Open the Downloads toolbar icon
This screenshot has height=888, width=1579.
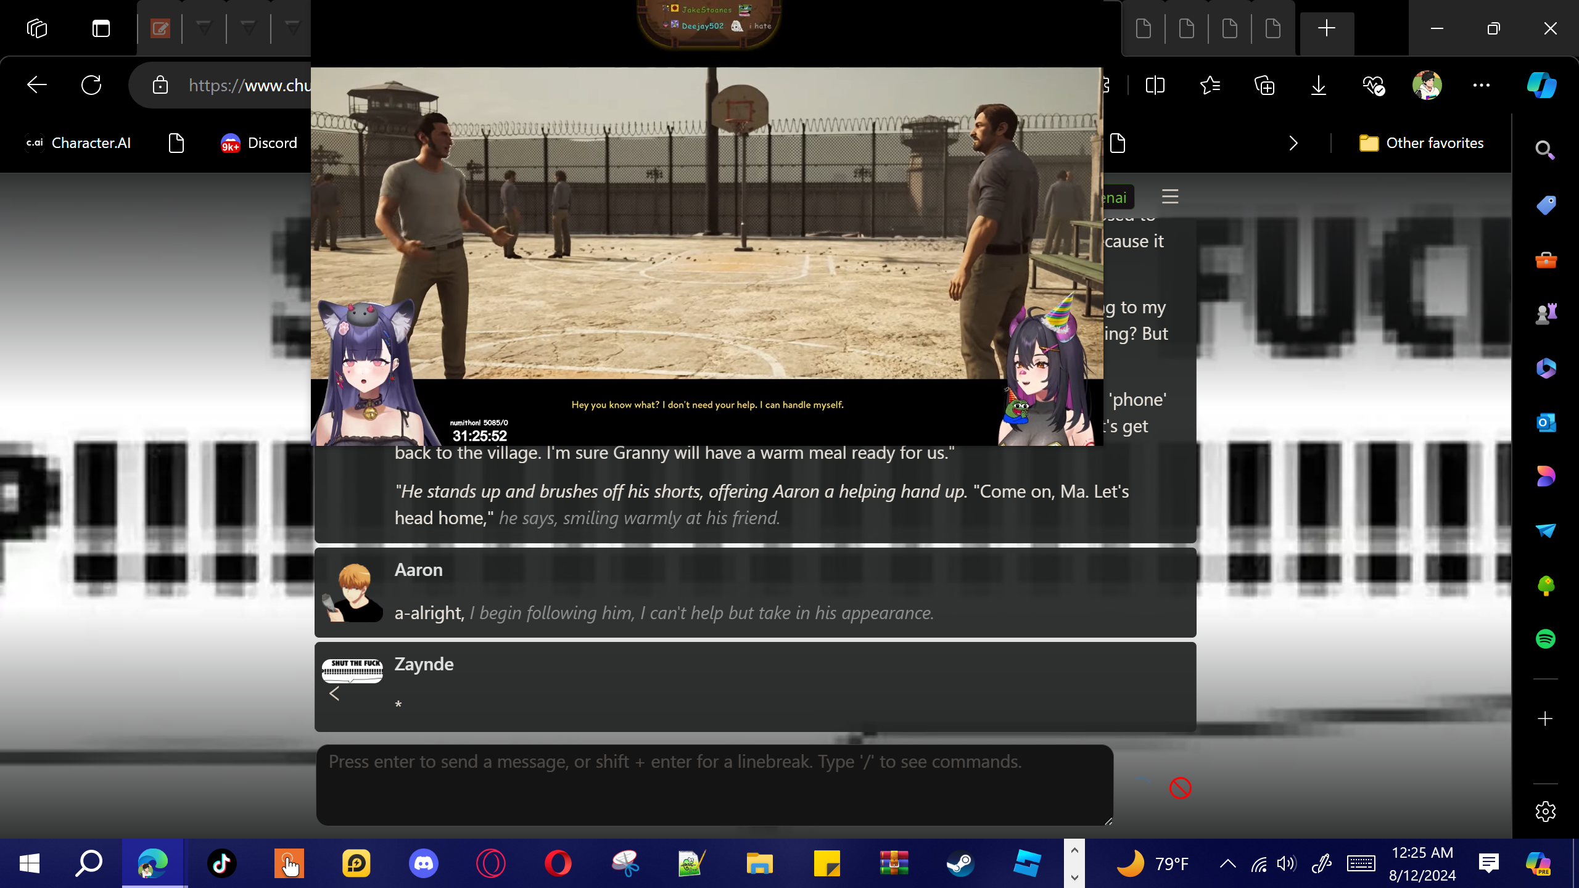pyautogui.click(x=1319, y=85)
